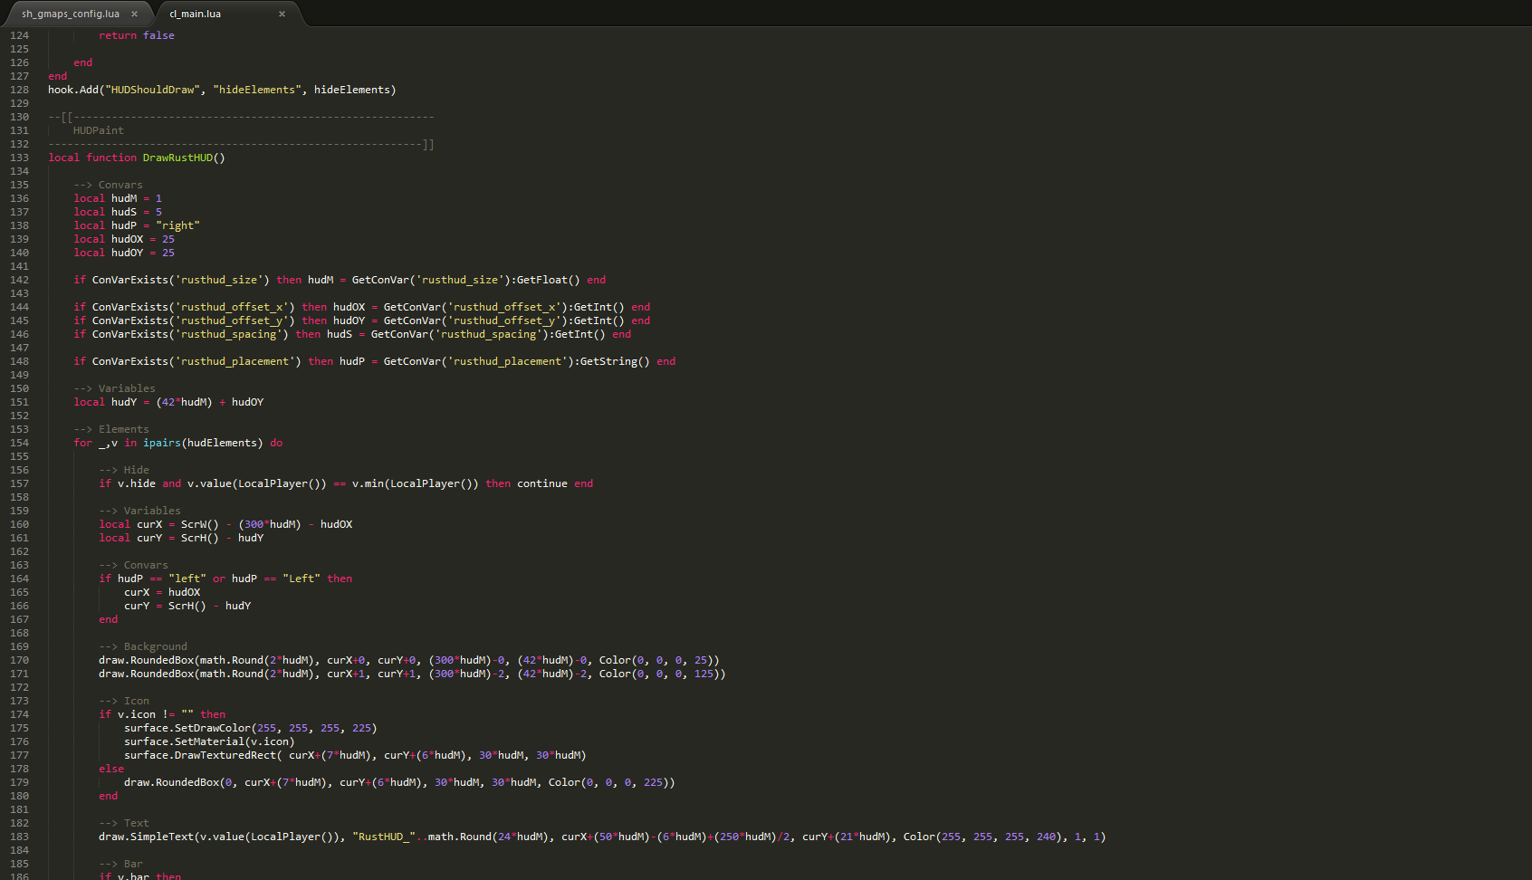Click the function name DrawRustHUD
Image resolution: width=1532 pixels, height=880 pixels.
pos(177,158)
